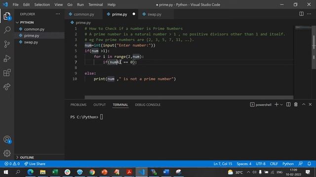This screenshot has width=316, height=177.
Task: Open the DEBUG CONSOLE panel tab
Action: [x=148, y=105]
